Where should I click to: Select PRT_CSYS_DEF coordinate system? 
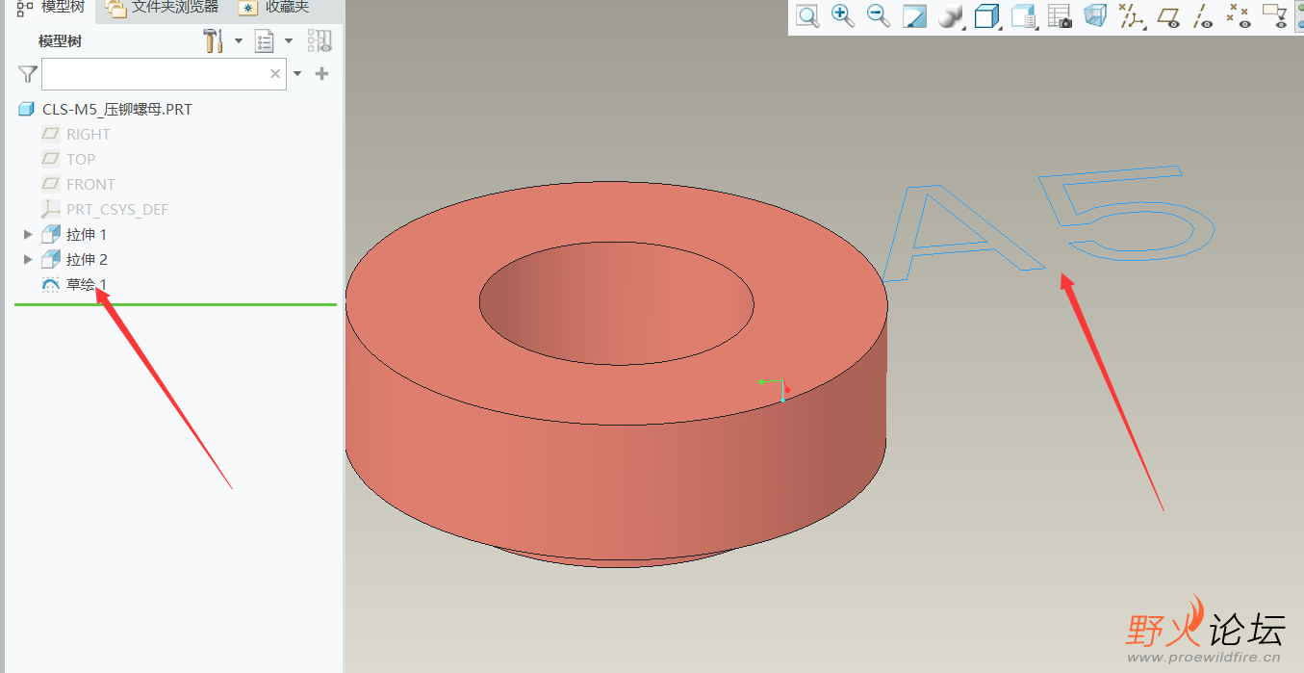click(x=117, y=209)
